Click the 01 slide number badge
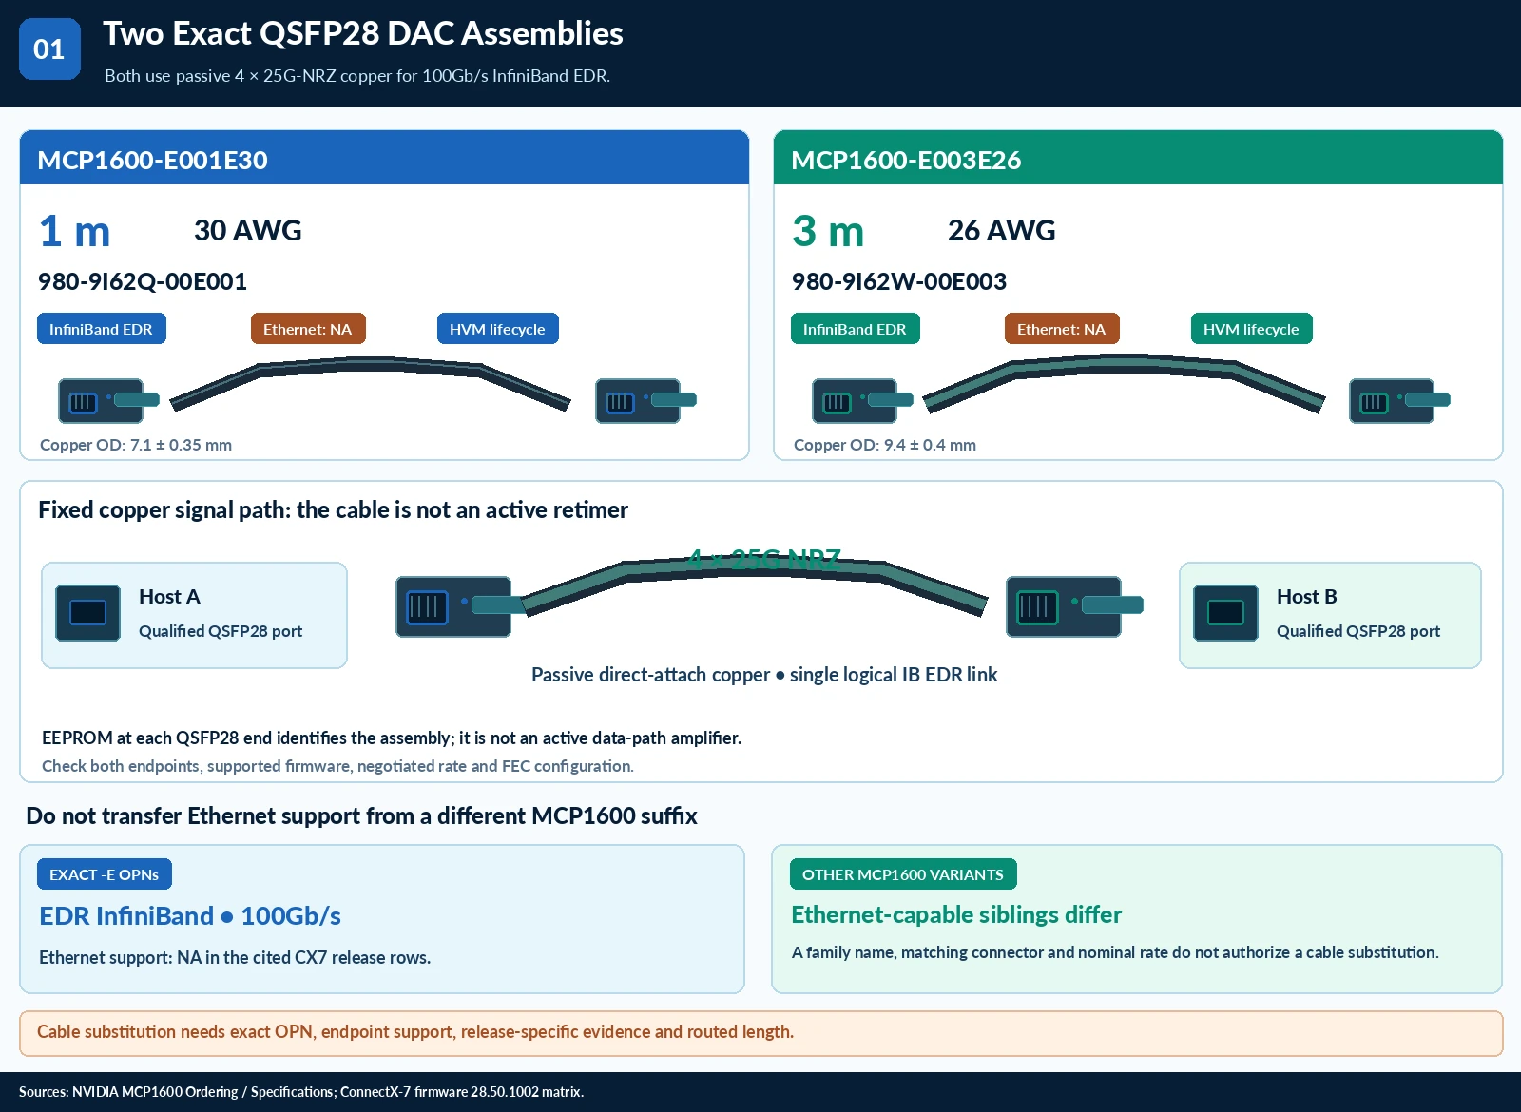Image resolution: width=1521 pixels, height=1112 pixels. (49, 48)
